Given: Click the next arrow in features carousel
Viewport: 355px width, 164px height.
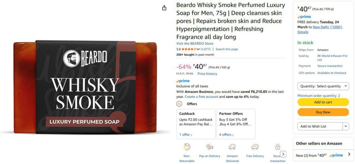Looking at the screenshot, I should tap(283, 154).
